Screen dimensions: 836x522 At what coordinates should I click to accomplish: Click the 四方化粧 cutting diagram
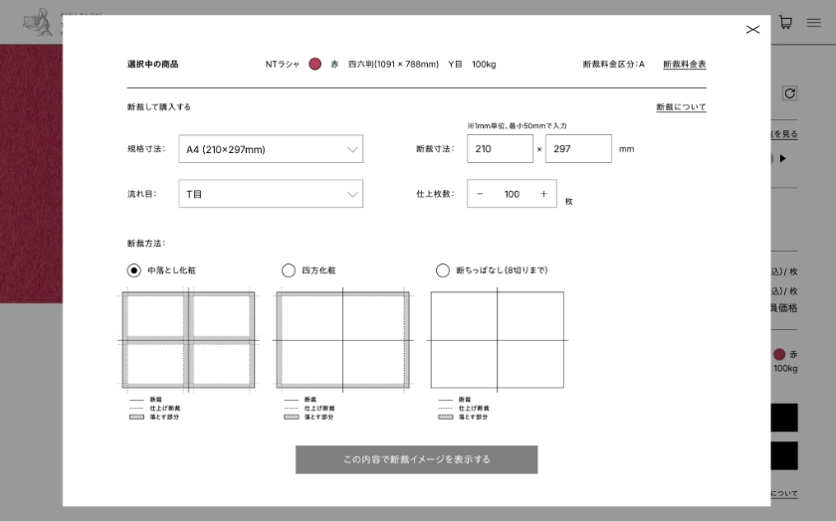point(342,340)
